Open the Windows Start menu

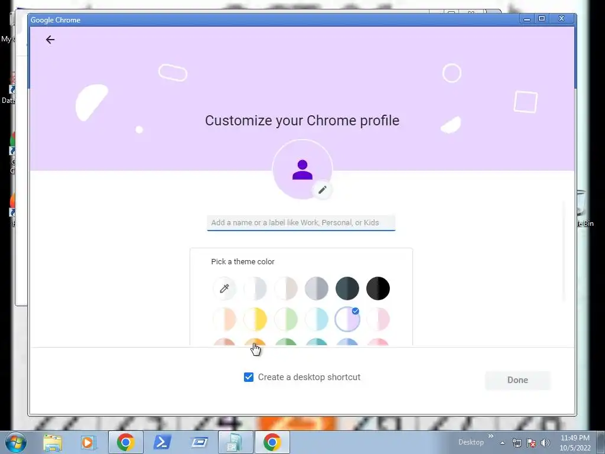pyautogui.click(x=16, y=442)
